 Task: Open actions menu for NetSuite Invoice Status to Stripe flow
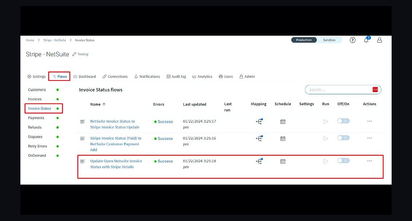coord(369,121)
